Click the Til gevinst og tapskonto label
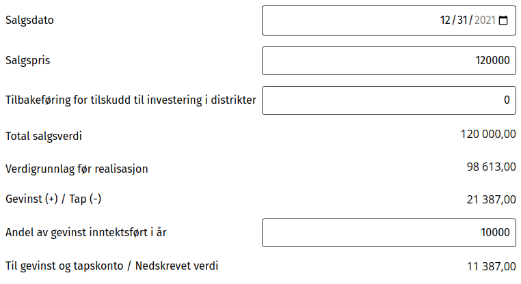 pyautogui.click(x=112, y=266)
